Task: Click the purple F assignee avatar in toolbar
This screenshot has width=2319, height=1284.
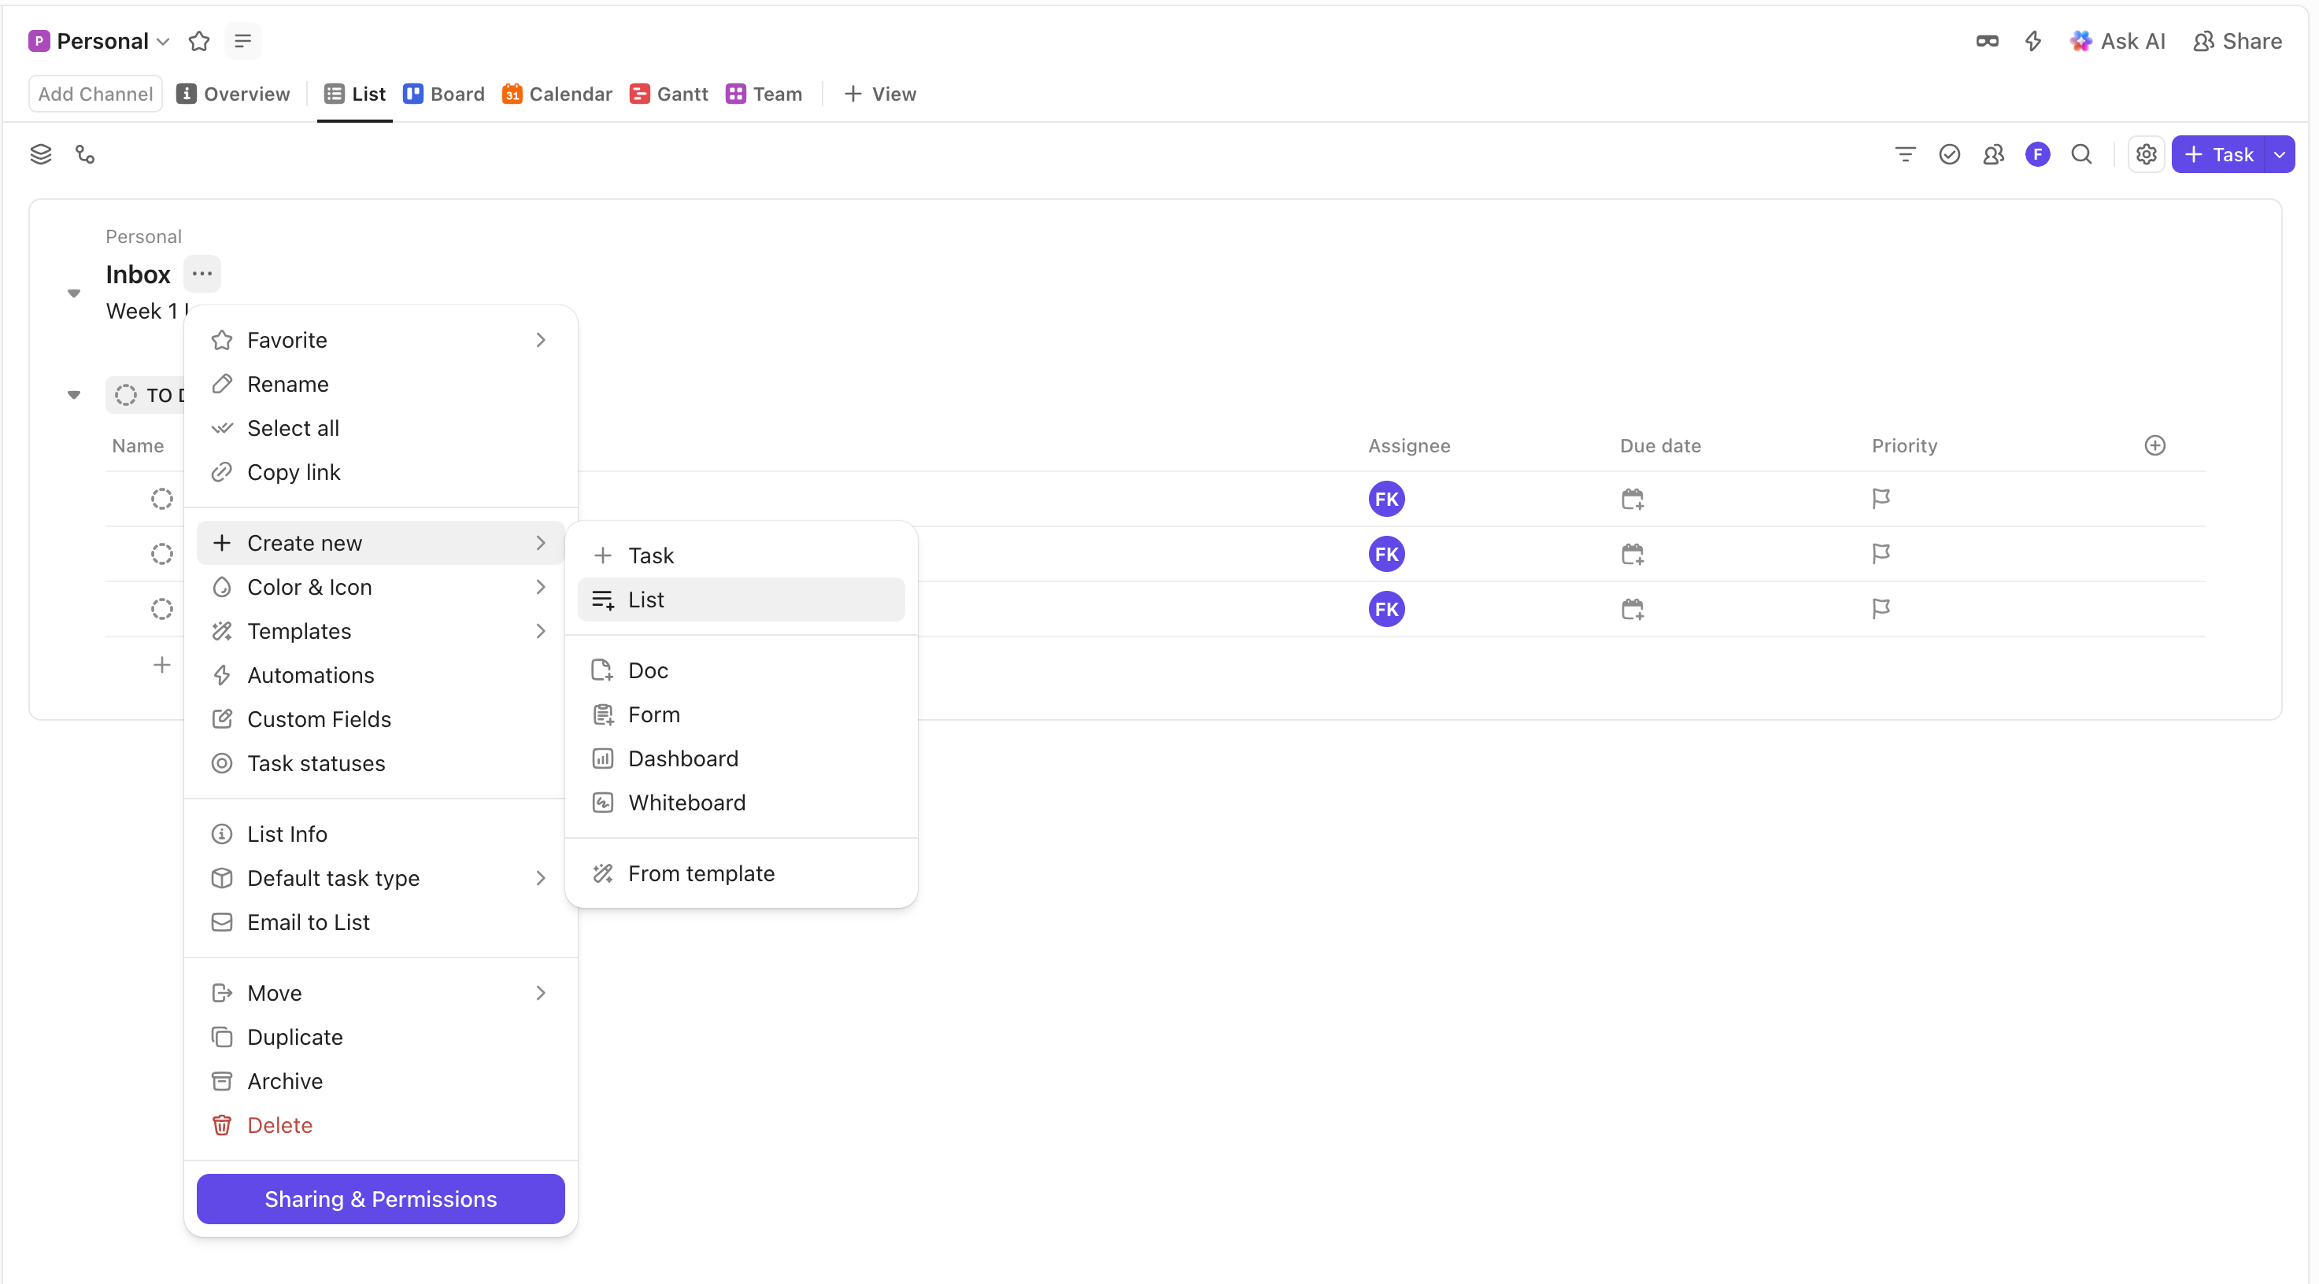Action: click(2037, 155)
